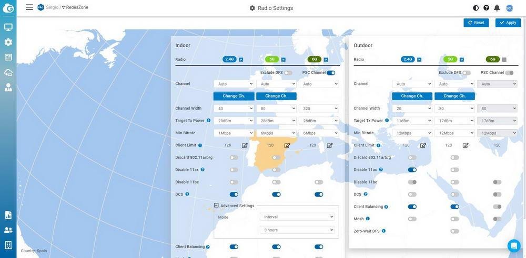Toggle Indoor 2.4G DCS switch

[234, 194]
